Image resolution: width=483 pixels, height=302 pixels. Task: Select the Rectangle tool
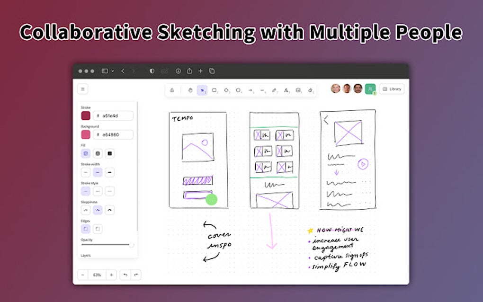tap(215, 90)
